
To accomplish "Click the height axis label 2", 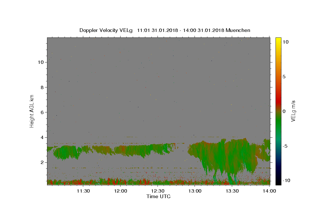I will pos(42,162).
